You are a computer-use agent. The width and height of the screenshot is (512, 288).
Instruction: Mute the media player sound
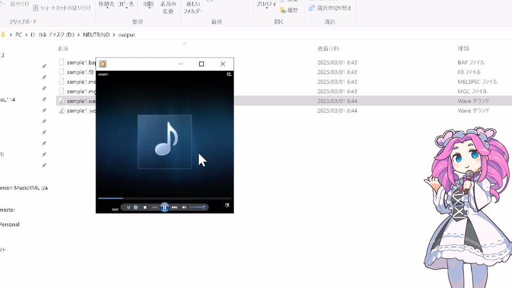(184, 207)
